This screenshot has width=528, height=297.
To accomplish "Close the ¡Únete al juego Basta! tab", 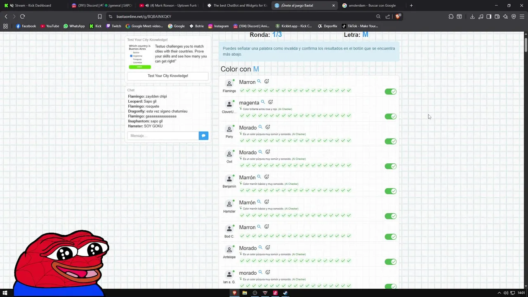I will 333,5.
